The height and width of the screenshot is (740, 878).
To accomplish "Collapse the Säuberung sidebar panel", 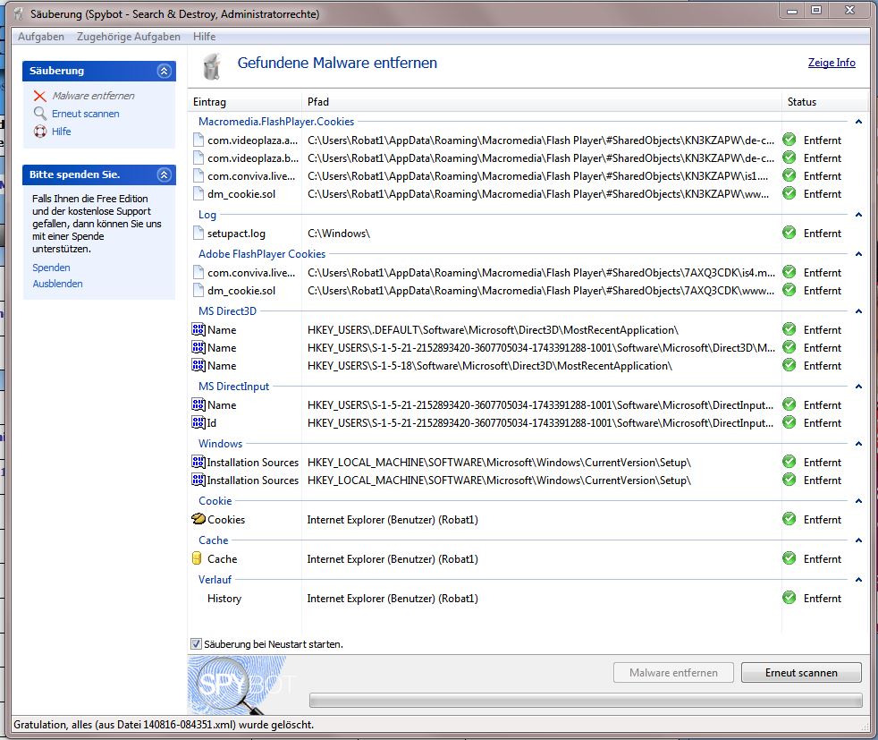I will coord(164,72).
